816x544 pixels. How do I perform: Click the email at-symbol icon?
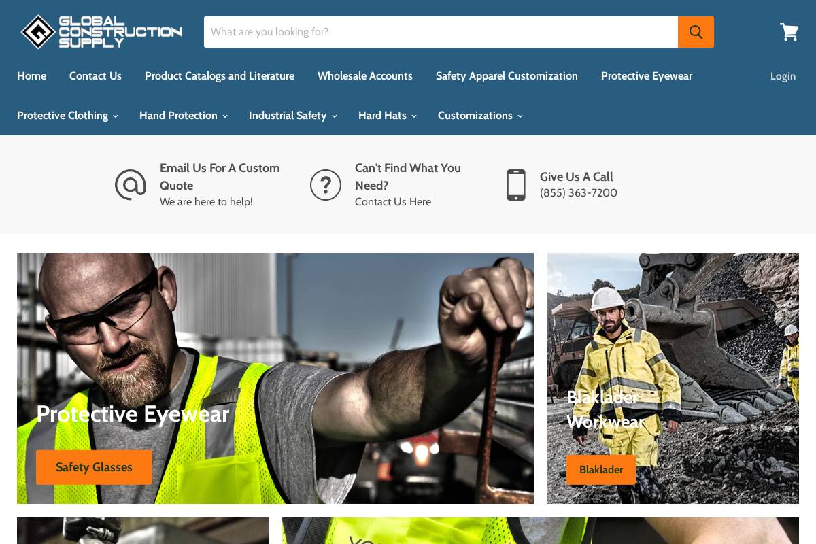131,184
